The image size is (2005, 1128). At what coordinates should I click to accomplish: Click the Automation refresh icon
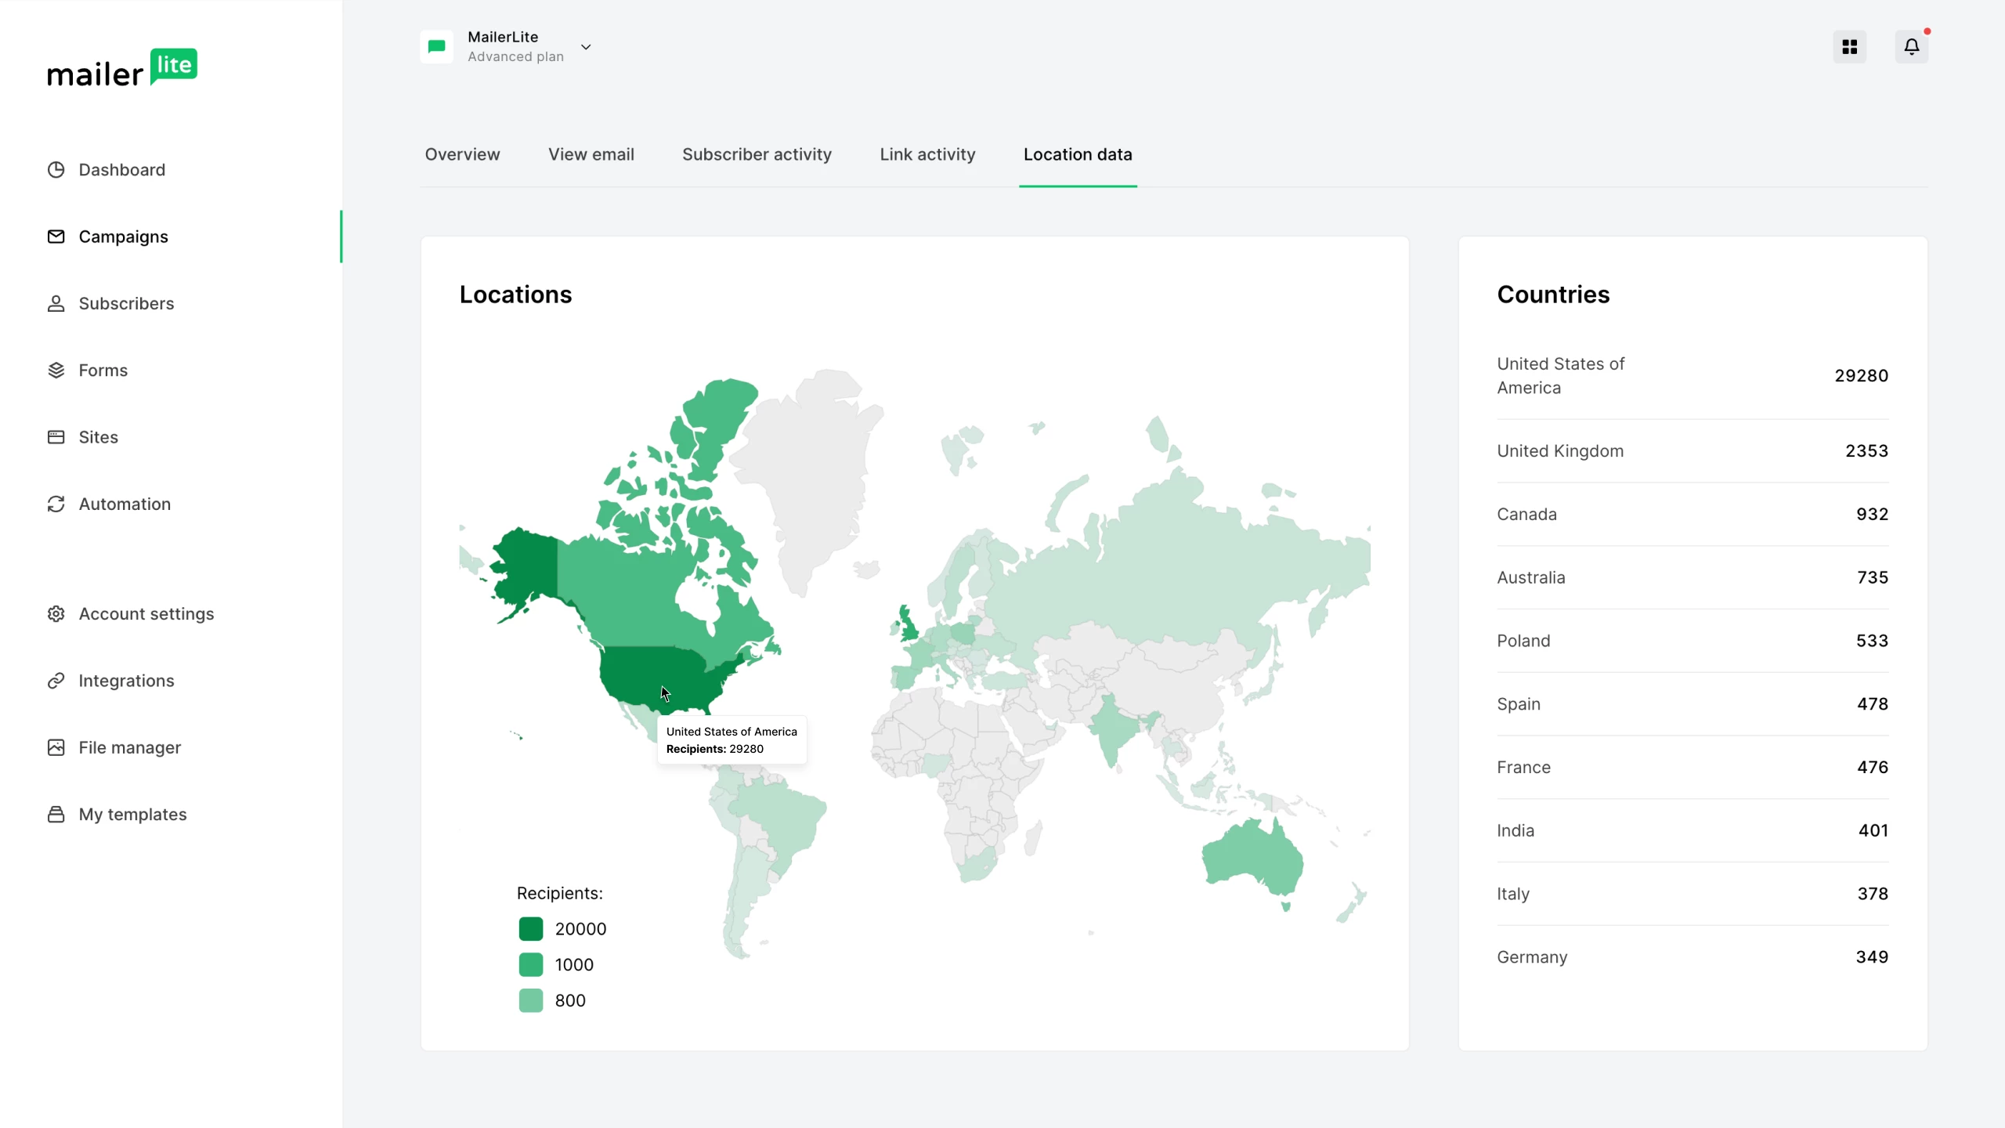coord(56,504)
